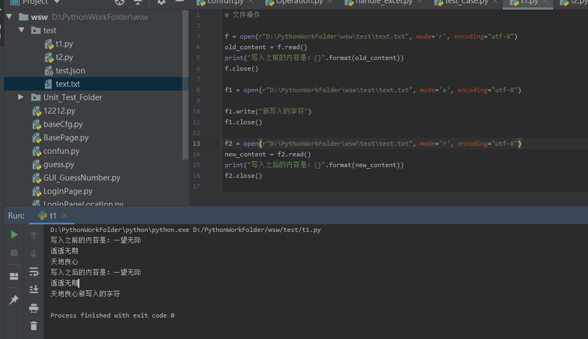588x339 pixels.
Task: Click the collapse all icon in Project panel
Action: (138, 2)
